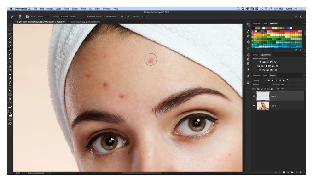This screenshot has height=182, width=313.
Task: Open the brush preset picker arrow
Action: point(23,17)
